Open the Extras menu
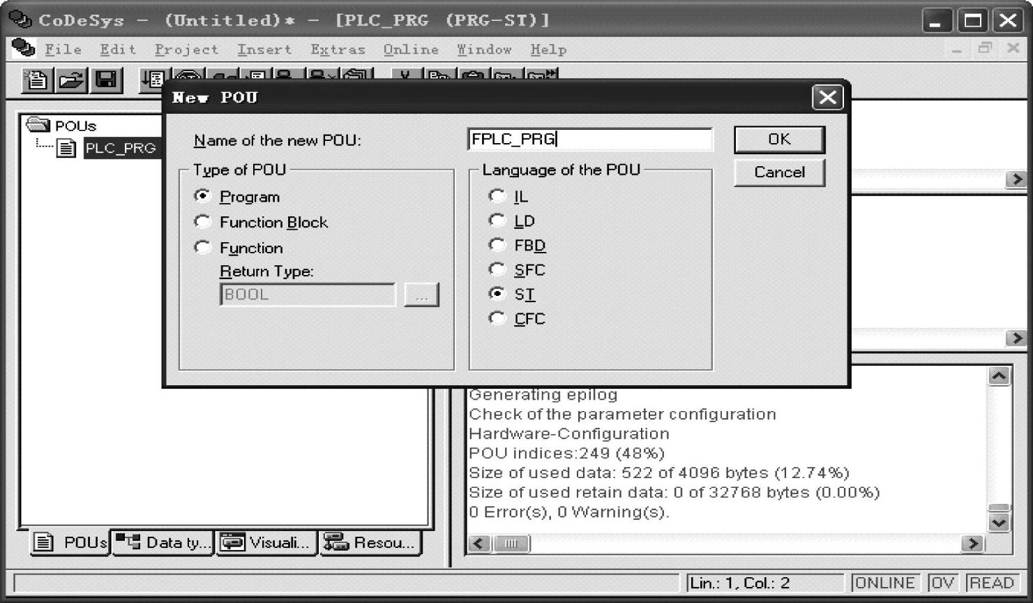Image resolution: width=1033 pixels, height=603 pixels. click(338, 50)
